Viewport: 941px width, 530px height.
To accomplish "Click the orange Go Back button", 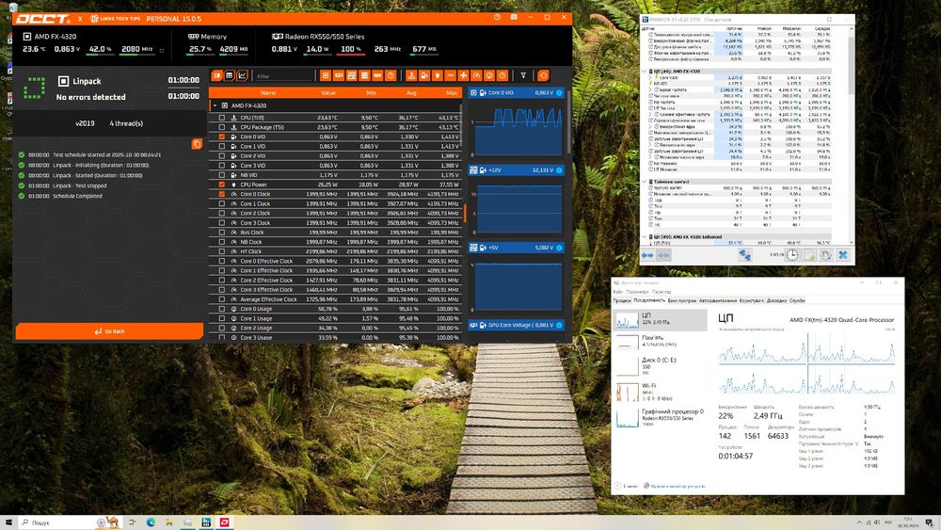I will [109, 331].
